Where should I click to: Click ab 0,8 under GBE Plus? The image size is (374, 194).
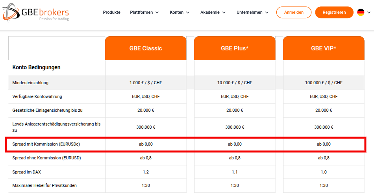(235, 158)
